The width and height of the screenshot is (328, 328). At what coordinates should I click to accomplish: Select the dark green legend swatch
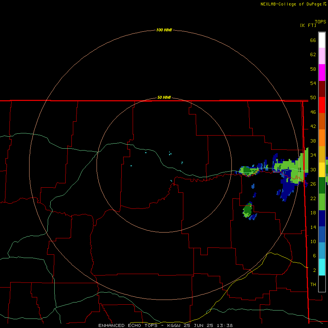(322, 186)
